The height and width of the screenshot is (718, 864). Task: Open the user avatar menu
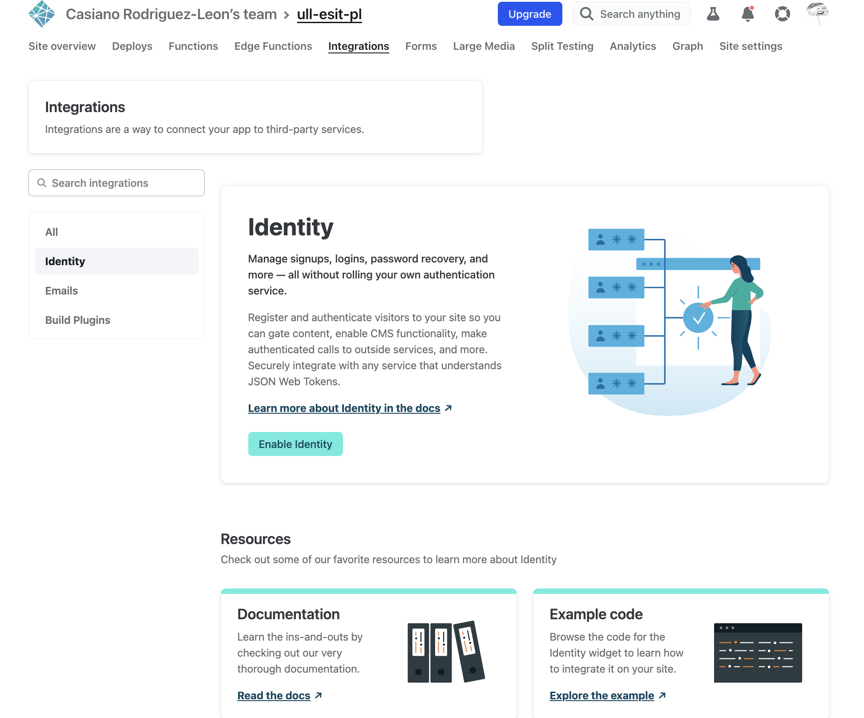tap(817, 13)
